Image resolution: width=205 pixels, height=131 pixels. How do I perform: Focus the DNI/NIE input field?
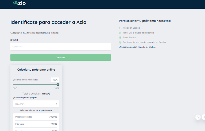click(61, 47)
